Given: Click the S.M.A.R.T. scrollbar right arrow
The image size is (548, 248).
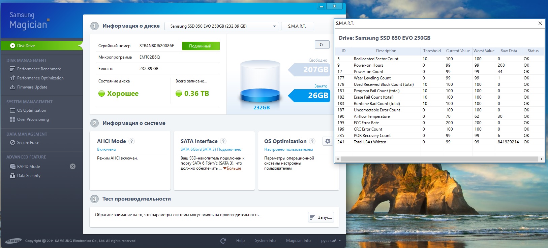Looking at the screenshot, I should pyautogui.click(x=542, y=159).
